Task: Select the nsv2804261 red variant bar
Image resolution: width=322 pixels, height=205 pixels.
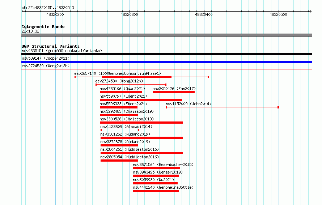Action: click(142, 153)
